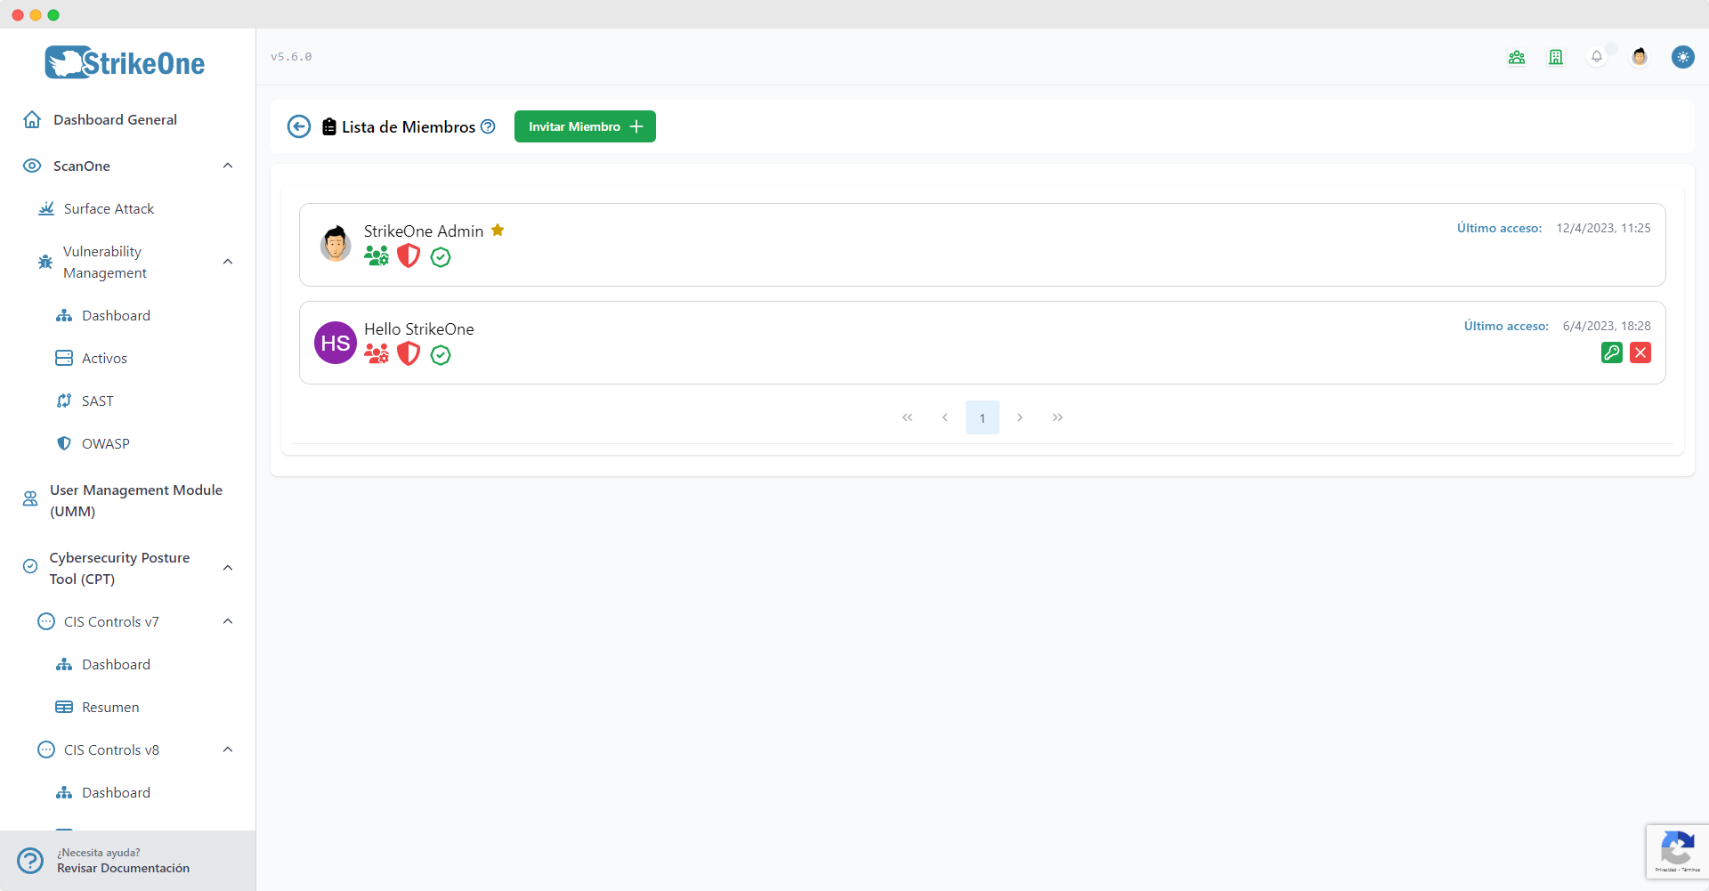
Task: Select page 1 in pagination
Action: tap(983, 417)
